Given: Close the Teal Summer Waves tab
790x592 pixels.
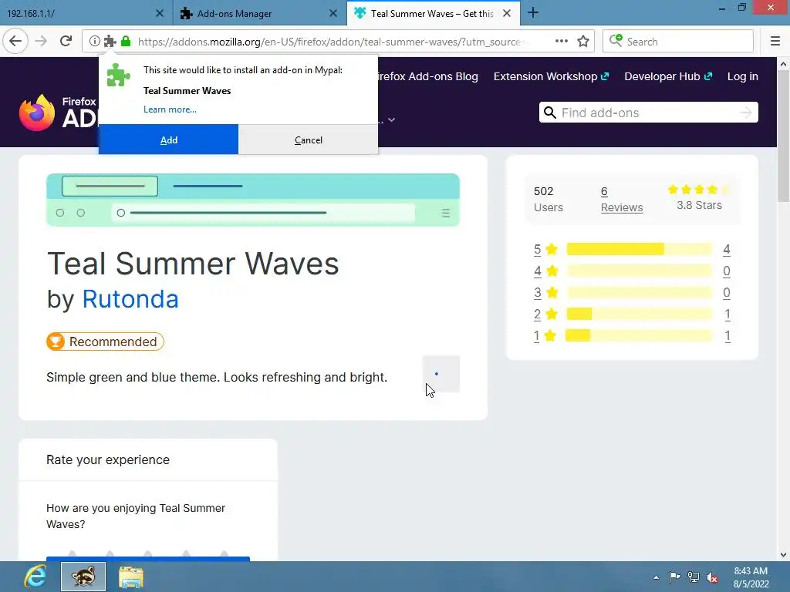Looking at the screenshot, I should click(507, 13).
